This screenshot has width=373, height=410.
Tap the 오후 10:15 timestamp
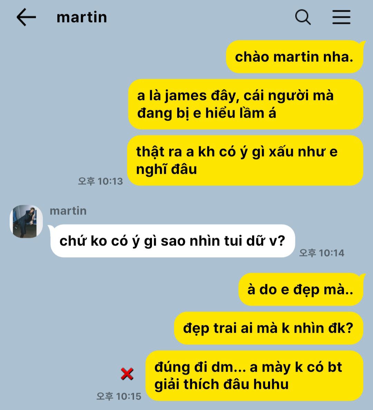click(x=119, y=396)
